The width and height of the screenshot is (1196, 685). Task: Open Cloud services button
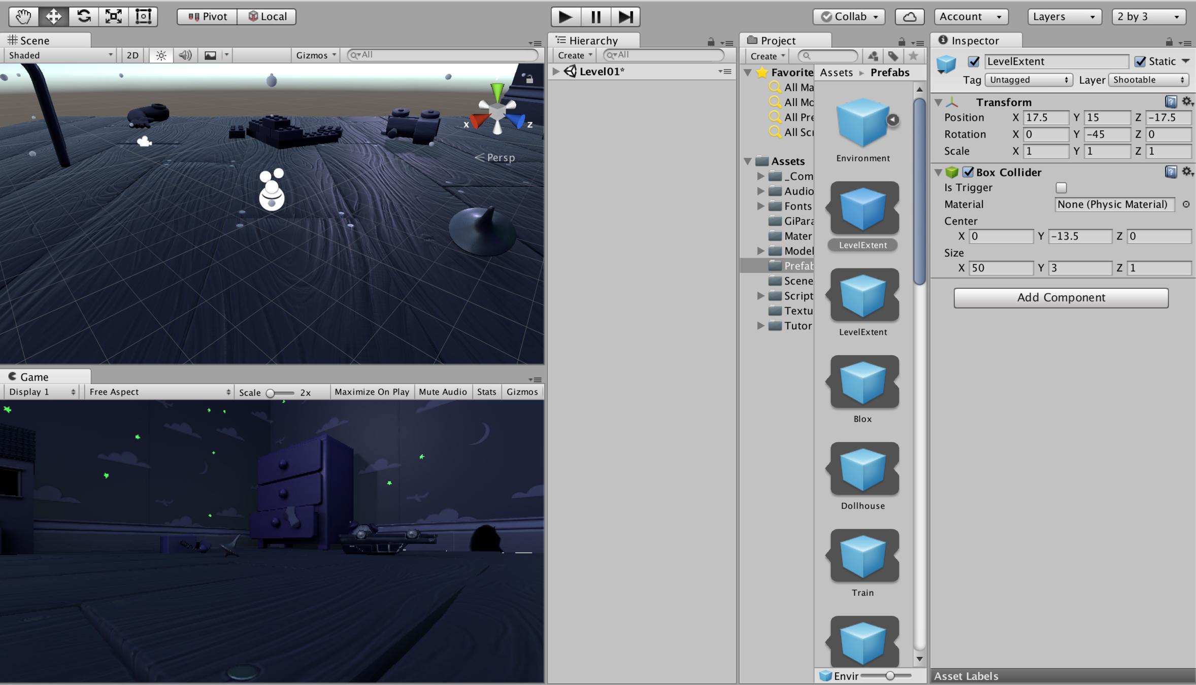click(909, 16)
